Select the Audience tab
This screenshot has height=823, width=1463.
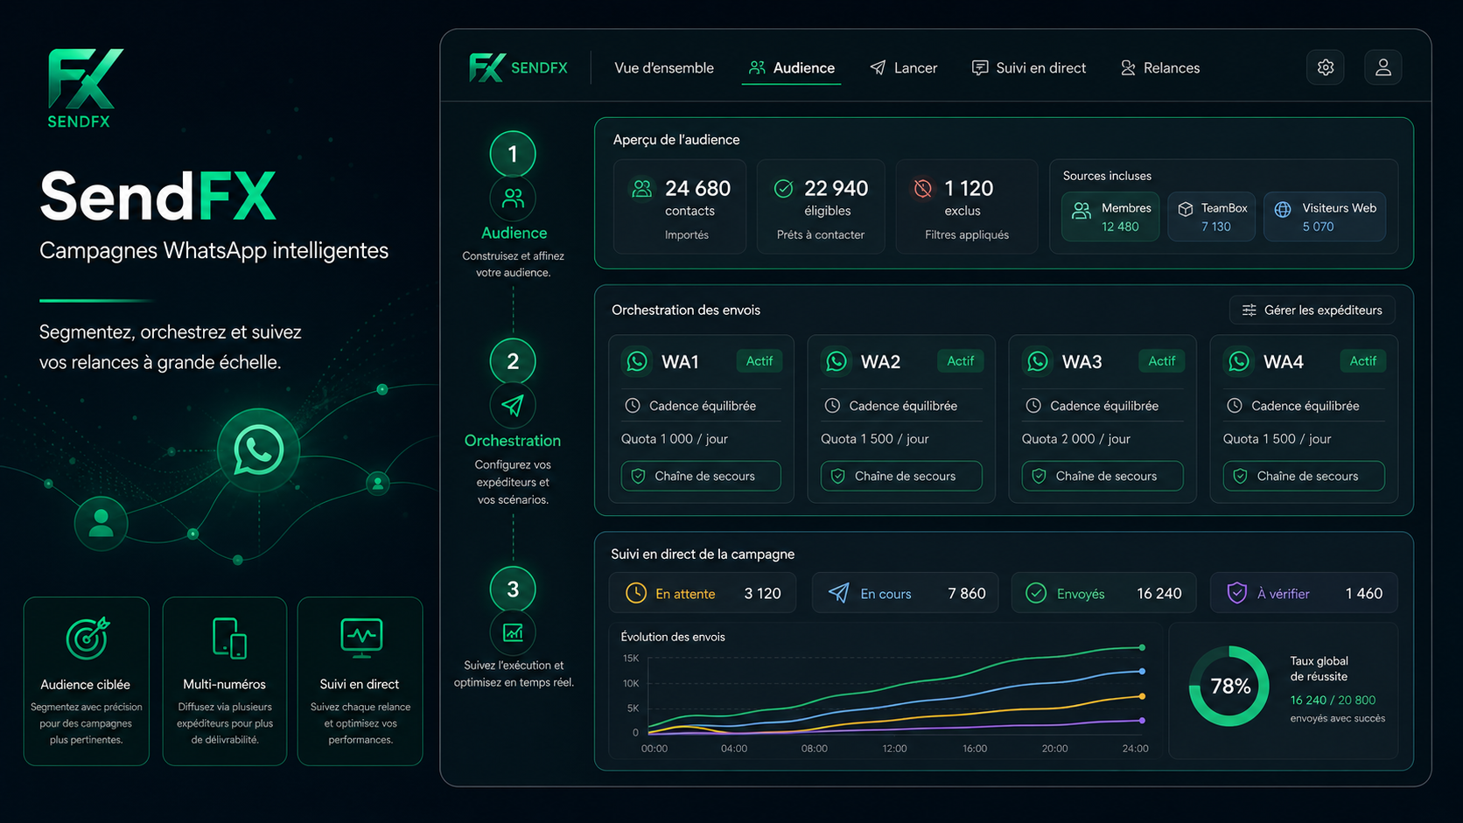point(792,68)
